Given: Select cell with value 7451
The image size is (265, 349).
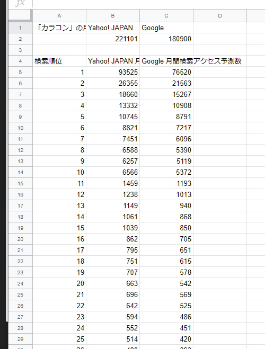Looking at the screenshot, I should tap(113, 139).
